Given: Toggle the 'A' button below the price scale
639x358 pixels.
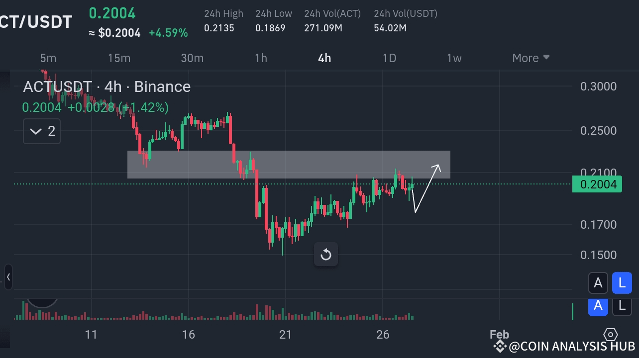Looking at the screenshot, I should pos(598,282).
